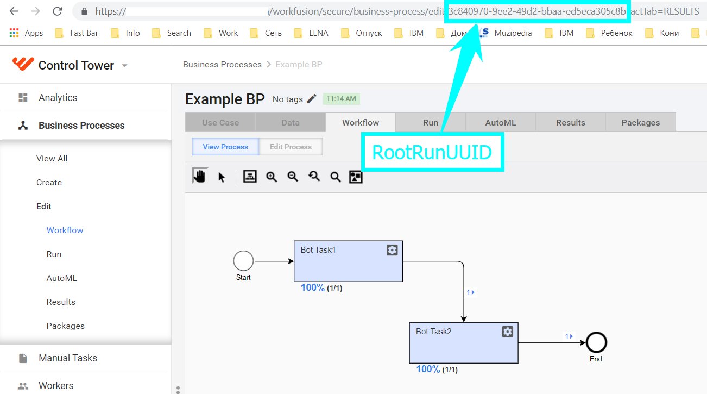Screen dimensions: 707x394
Task: Select the Bot Task1 node
Action: [348, 261]
